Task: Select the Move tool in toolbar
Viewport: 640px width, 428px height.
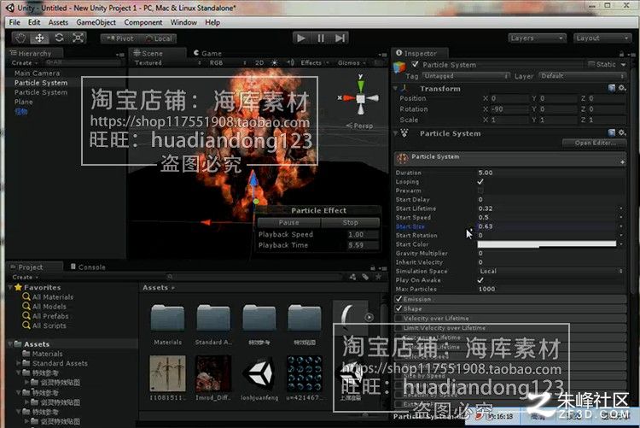Action: pos(39,38)
